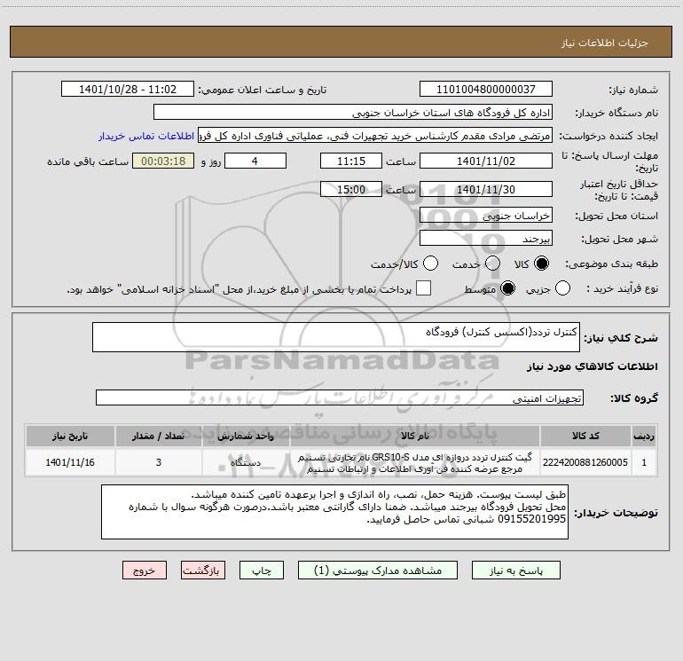The width and height of the screenshot is (683, 661).
Task: Select the جزیی purchase type radio
Action: coord(562,288)
